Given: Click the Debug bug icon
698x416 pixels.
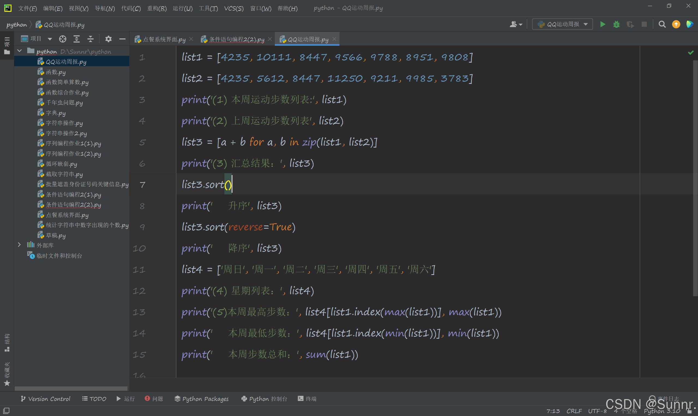Looking at the screenshot, I should [616, 25].
